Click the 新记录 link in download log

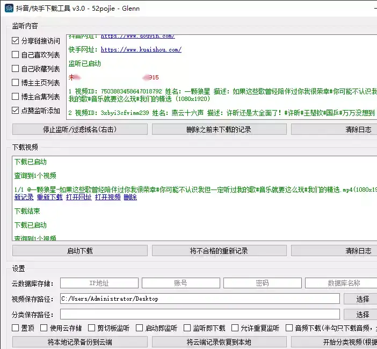point(24,197)
